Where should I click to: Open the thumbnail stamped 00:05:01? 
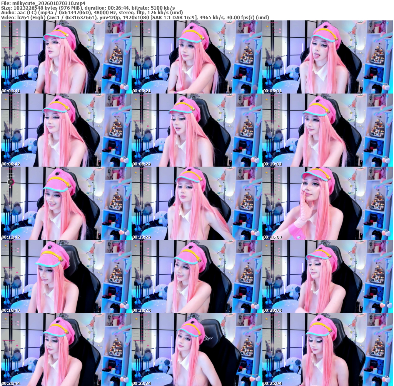coord(328,57)
